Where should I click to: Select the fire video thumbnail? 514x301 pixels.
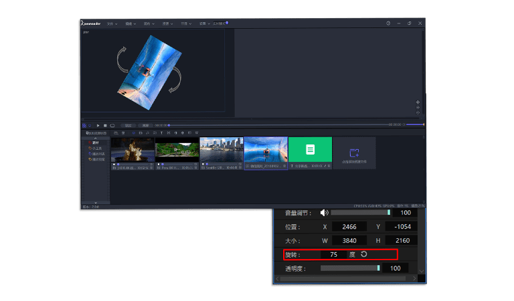[132, 150]
